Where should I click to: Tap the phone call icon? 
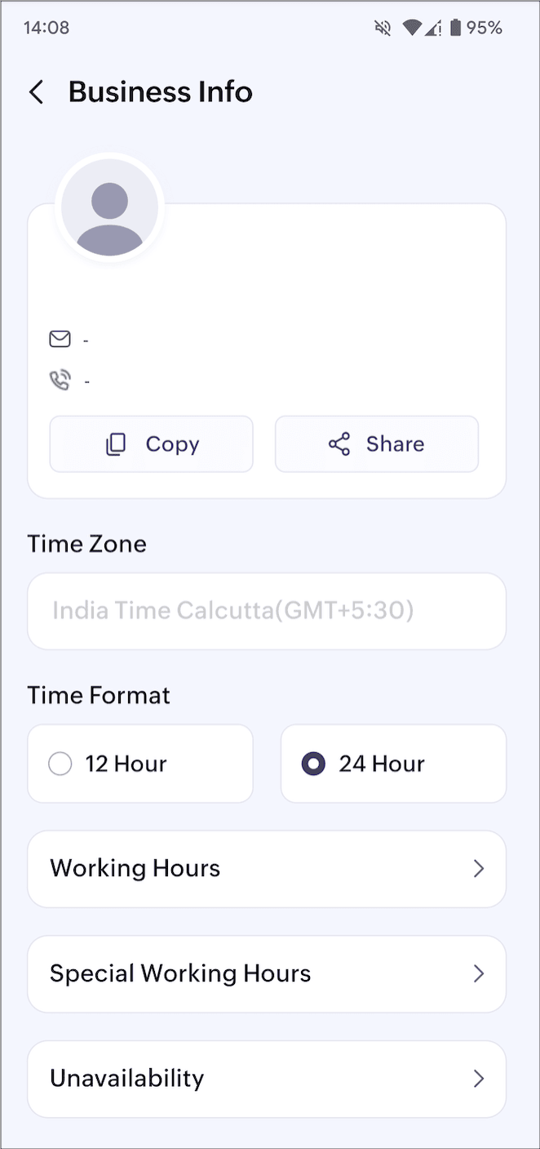pos(60,381)
